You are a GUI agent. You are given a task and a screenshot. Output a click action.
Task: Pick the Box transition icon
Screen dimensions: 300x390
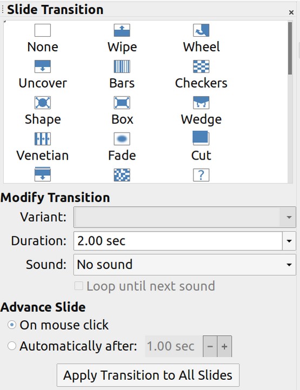(x=122, y=102)
